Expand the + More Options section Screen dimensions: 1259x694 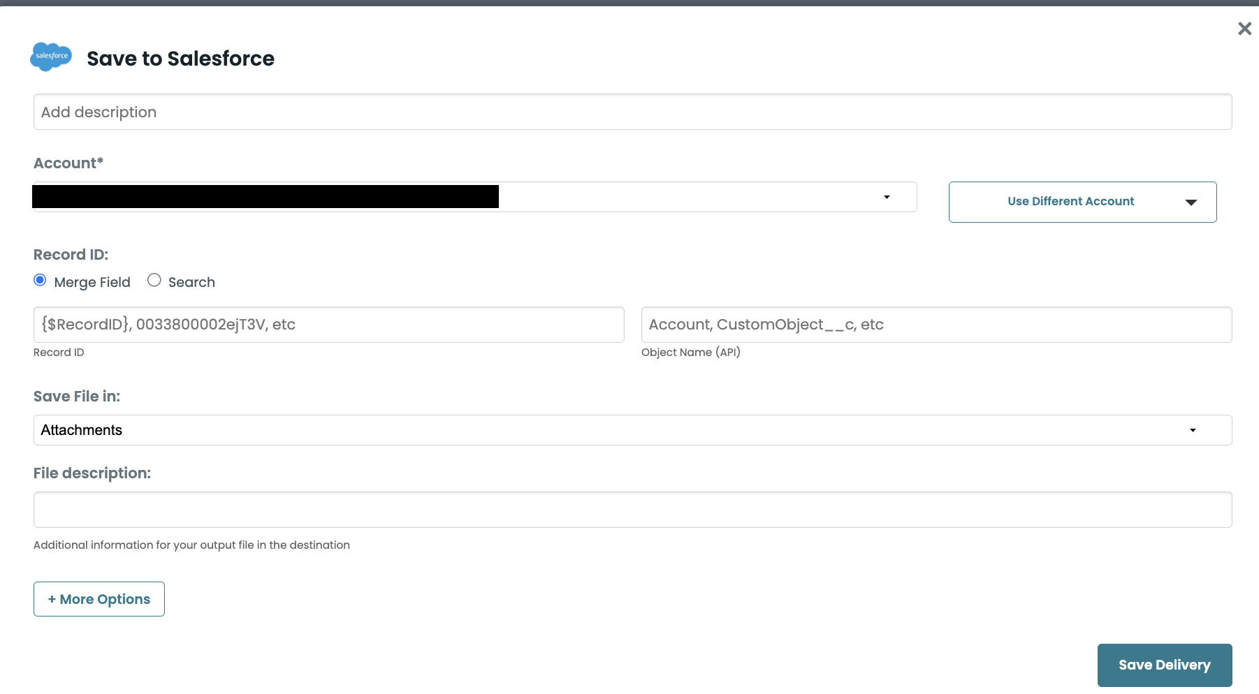[x=99, y=599]
